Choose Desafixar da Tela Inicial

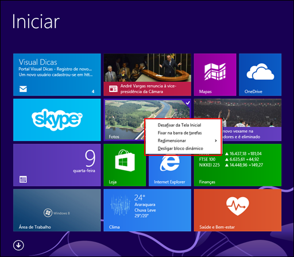(x=179, y=125)
